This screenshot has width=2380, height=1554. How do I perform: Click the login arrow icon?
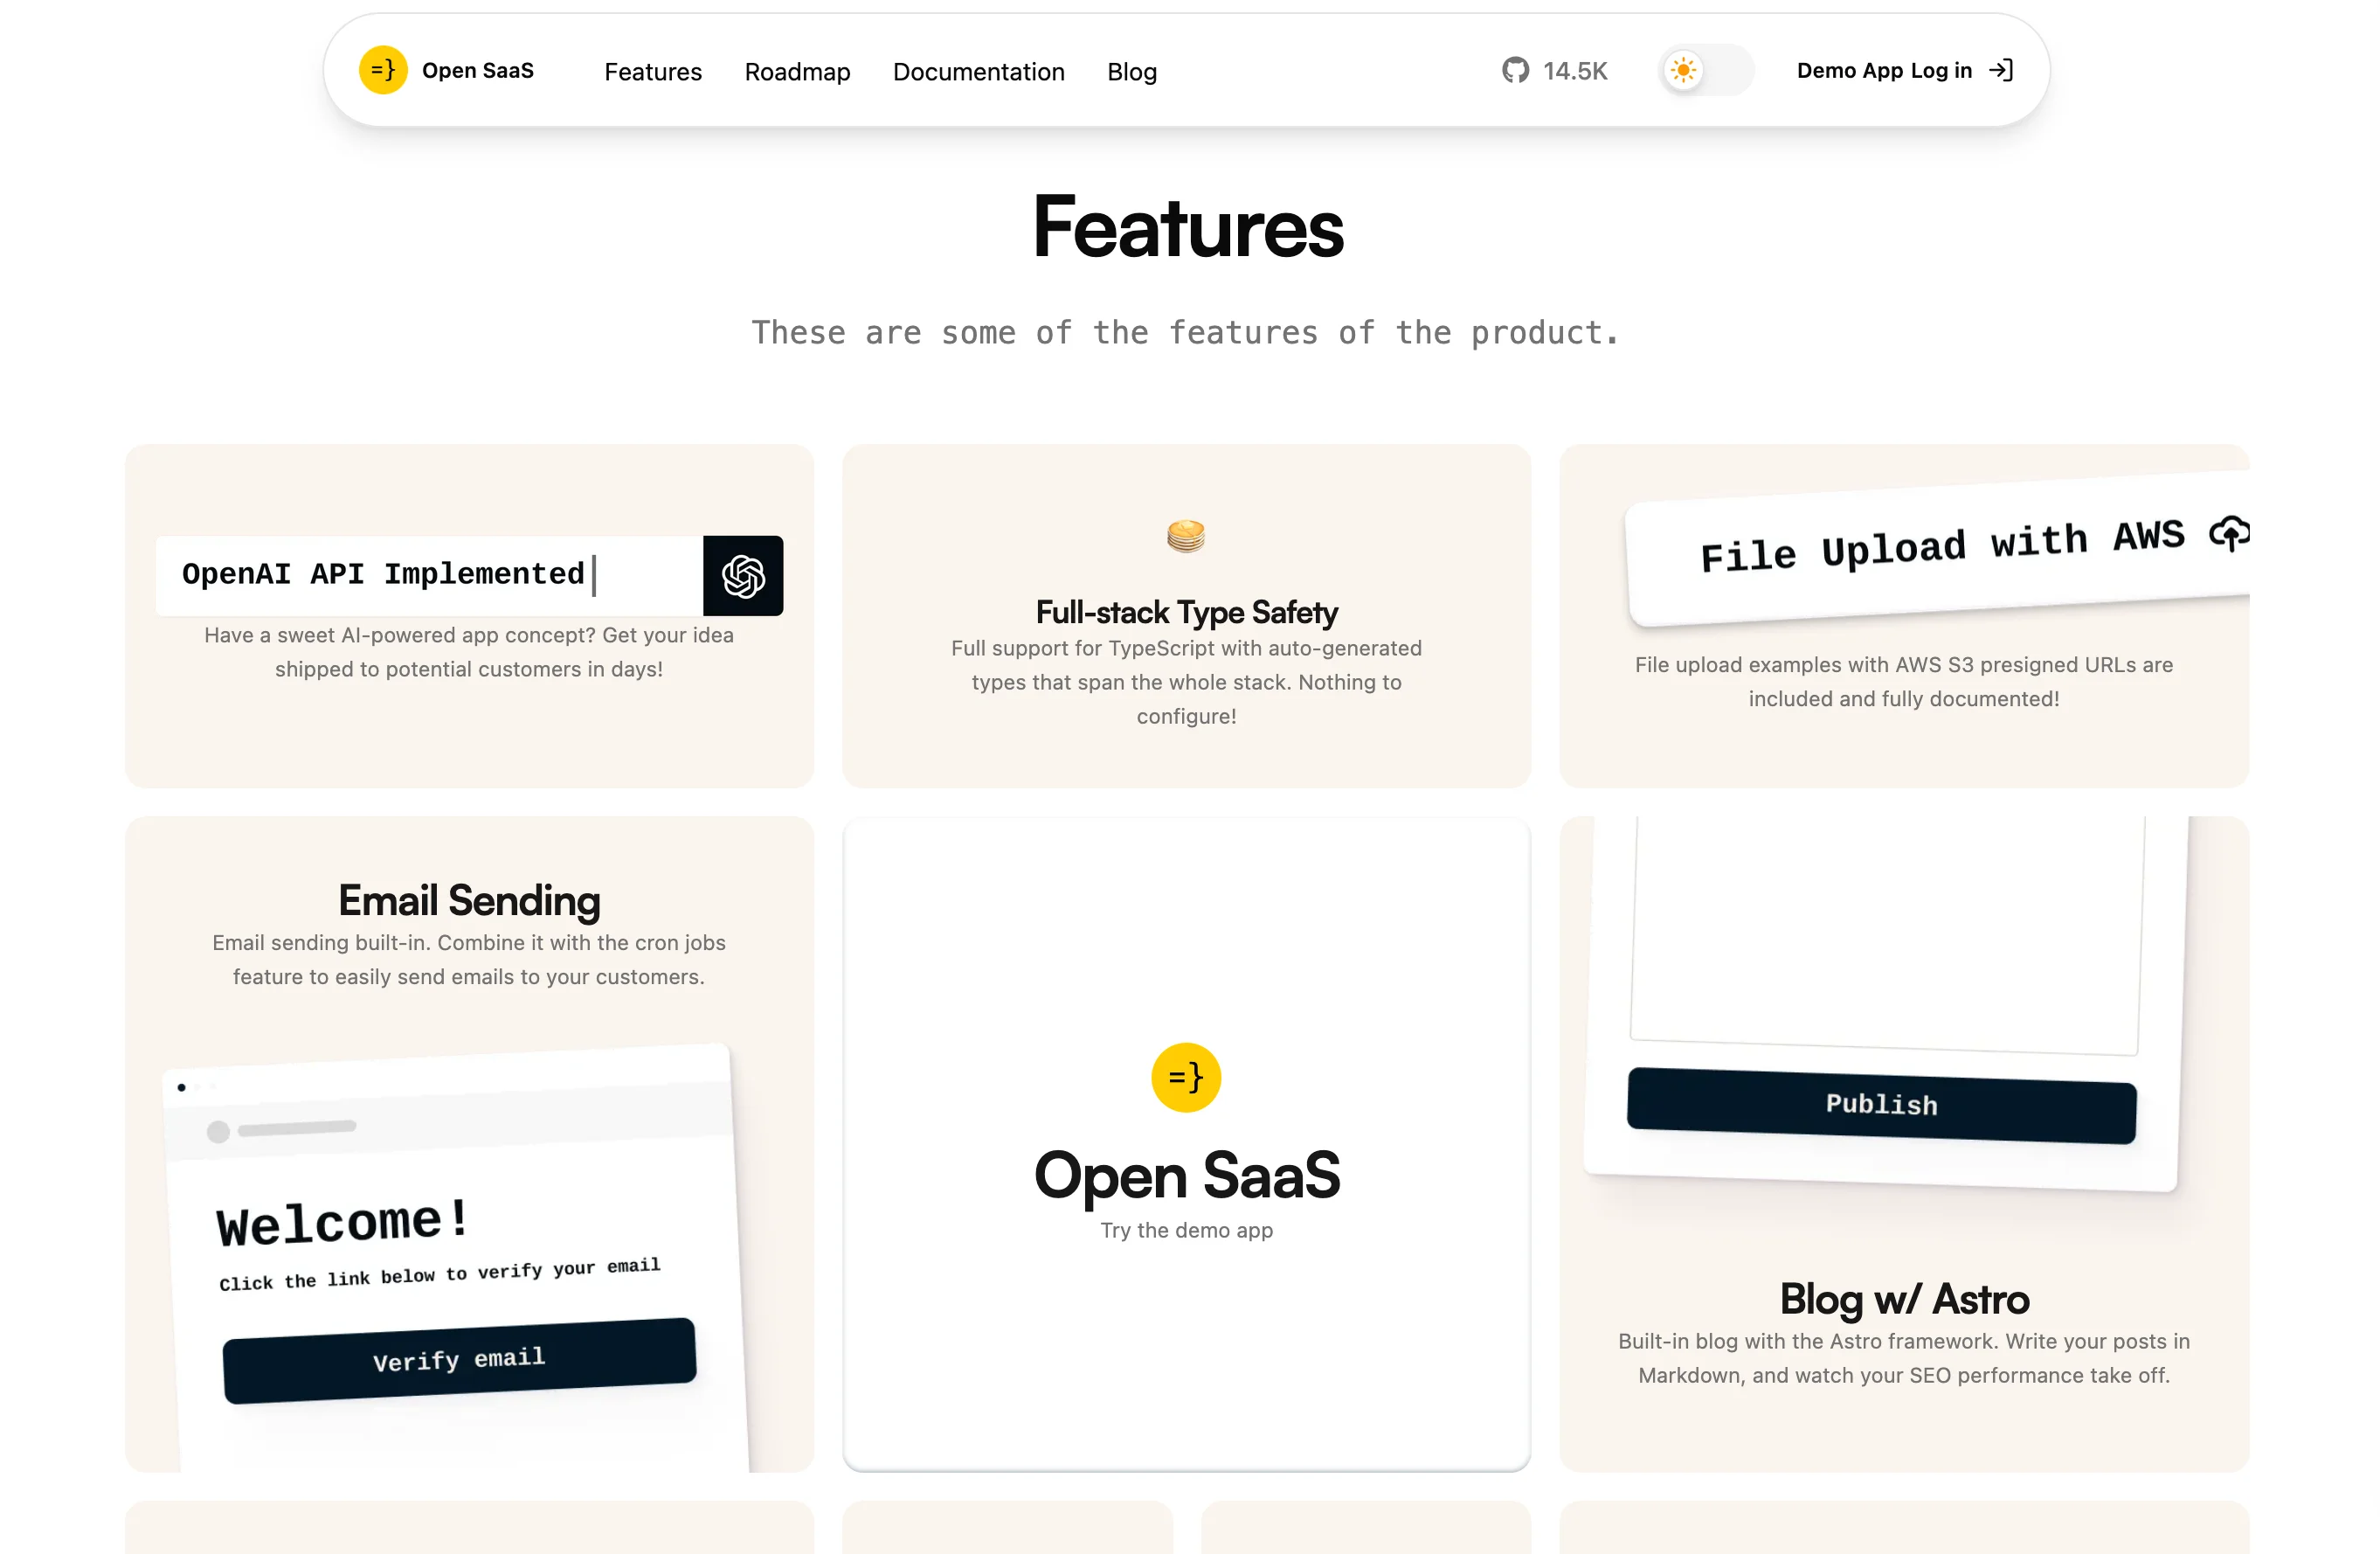click(2001, 70)
